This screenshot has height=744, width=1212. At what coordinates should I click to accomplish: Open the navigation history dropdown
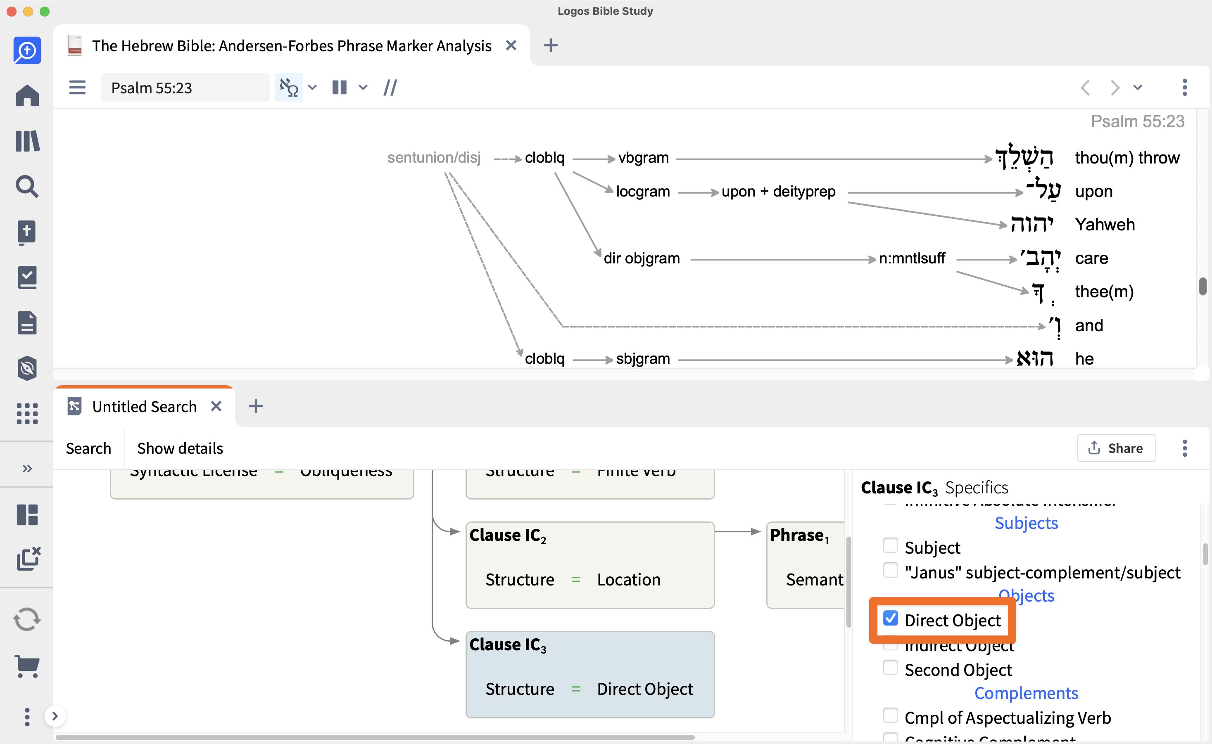1137,88
